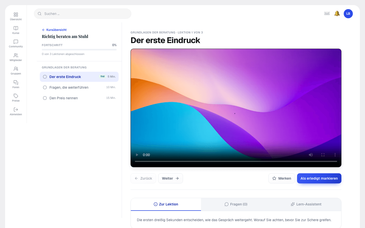Click course title Richtig beraten am Stuhl
The height and width of the screenshot is (228, 365).
click(x=65, y=36)
